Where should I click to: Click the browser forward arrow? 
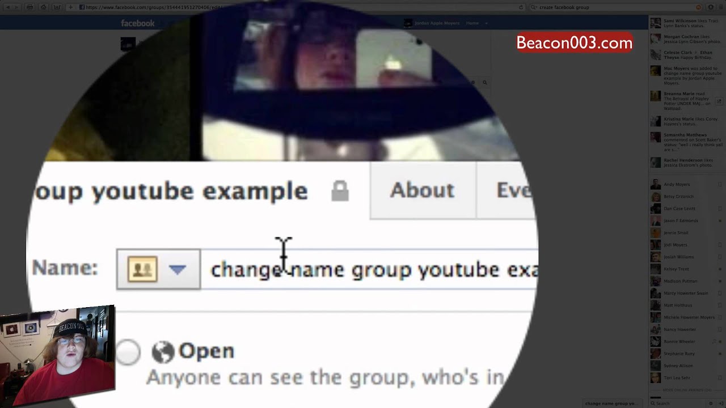(x=18, y=7)
